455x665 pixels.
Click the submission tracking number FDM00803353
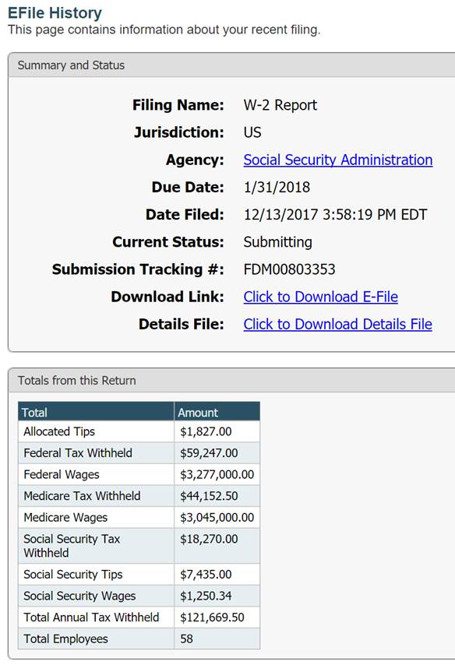290,269
